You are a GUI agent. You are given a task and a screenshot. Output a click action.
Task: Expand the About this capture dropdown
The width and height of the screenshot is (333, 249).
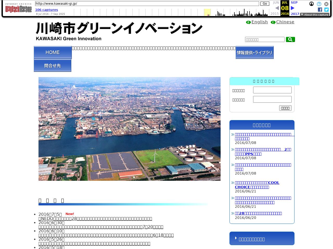click(315, 15)
